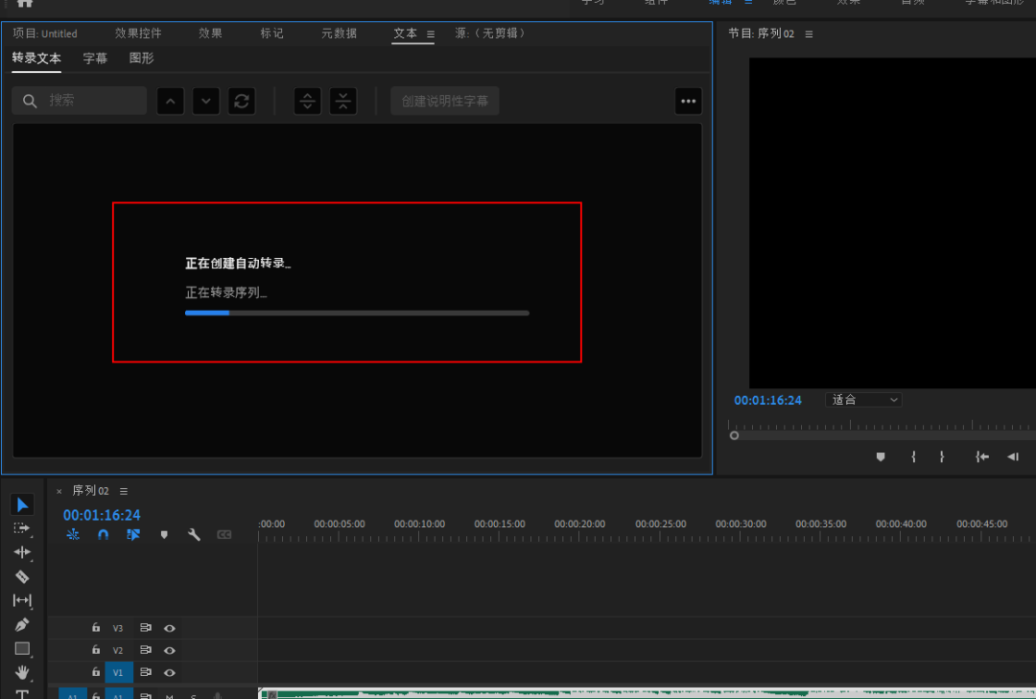This screenshot has width=1036, height=699.
Task: Click the timeline CC caption track icon
Action: [x=224, y=534]
